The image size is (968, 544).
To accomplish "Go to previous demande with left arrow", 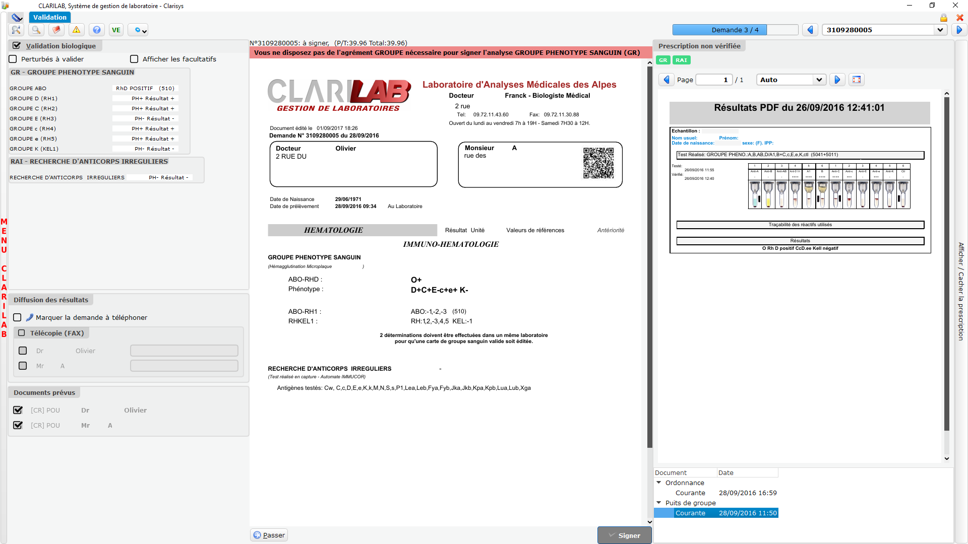I will click(810, 30).
